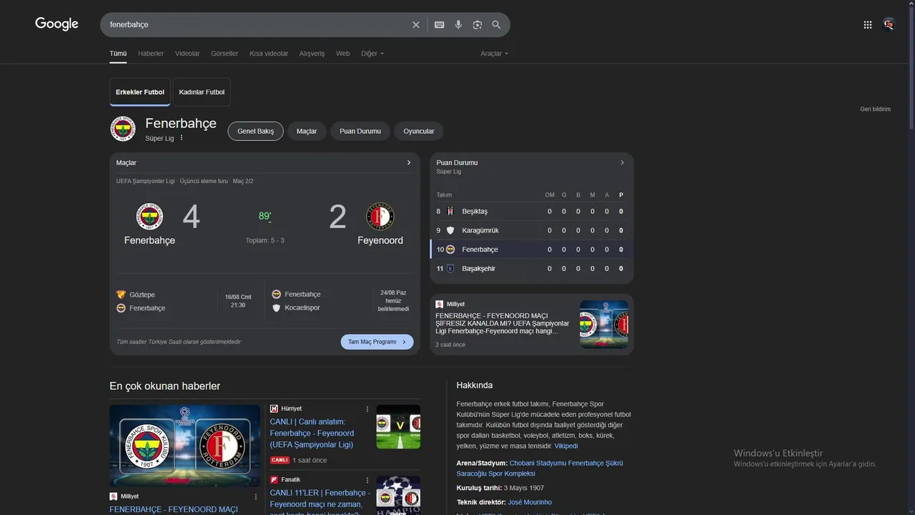Open Google account profile avatar
The height and width of the screenshot is (515, 915).
pyautogui.click(x=889, y=24)
